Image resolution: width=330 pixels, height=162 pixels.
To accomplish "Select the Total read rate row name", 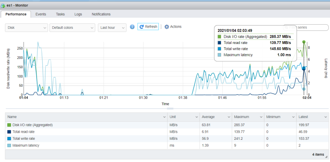I will point(24,132).
